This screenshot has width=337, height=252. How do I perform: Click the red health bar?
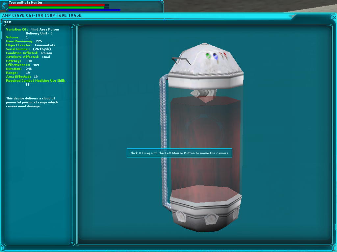[56, 5]
